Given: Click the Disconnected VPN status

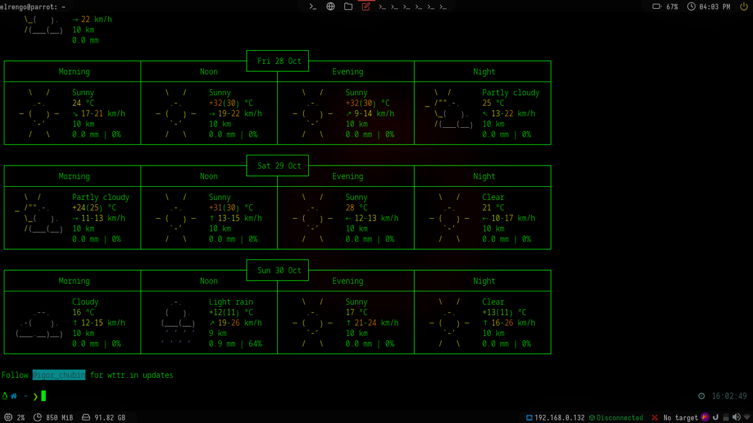Looking at the screenshot, I should click(620, 417).
